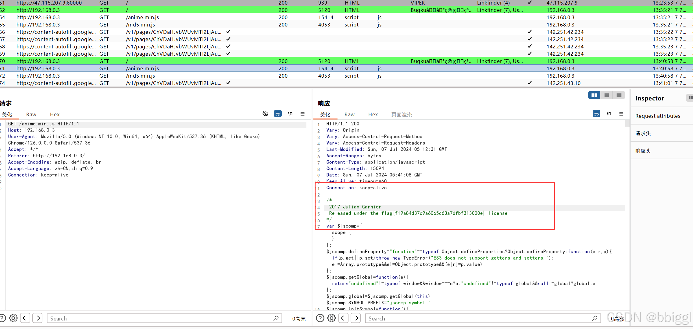
Task: Expand 请求头 section in Inspector
Action: [643, 133]
